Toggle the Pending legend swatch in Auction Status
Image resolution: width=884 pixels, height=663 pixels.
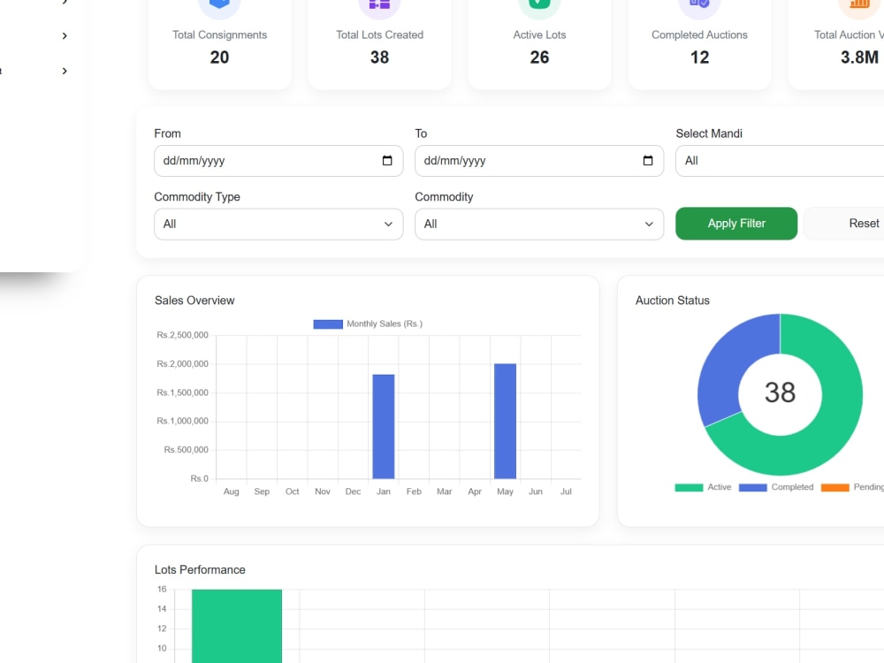coord(835,488)
